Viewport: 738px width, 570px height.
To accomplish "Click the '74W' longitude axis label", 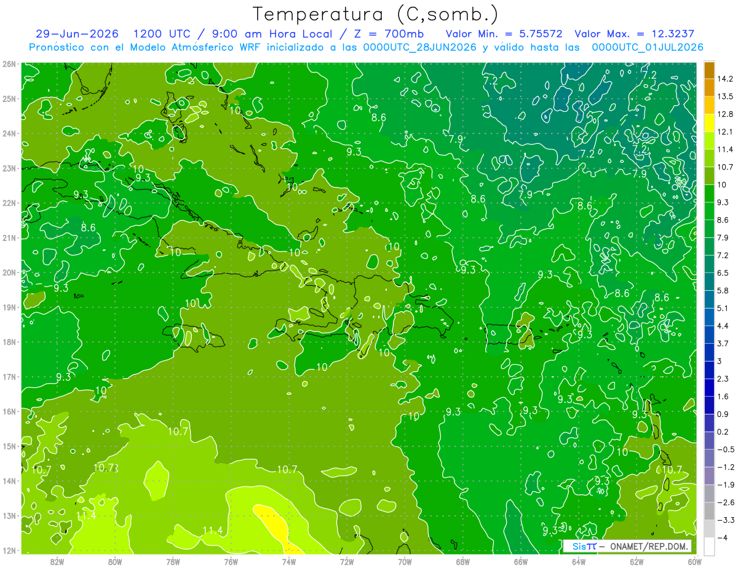I will click(x=289, y=561).
